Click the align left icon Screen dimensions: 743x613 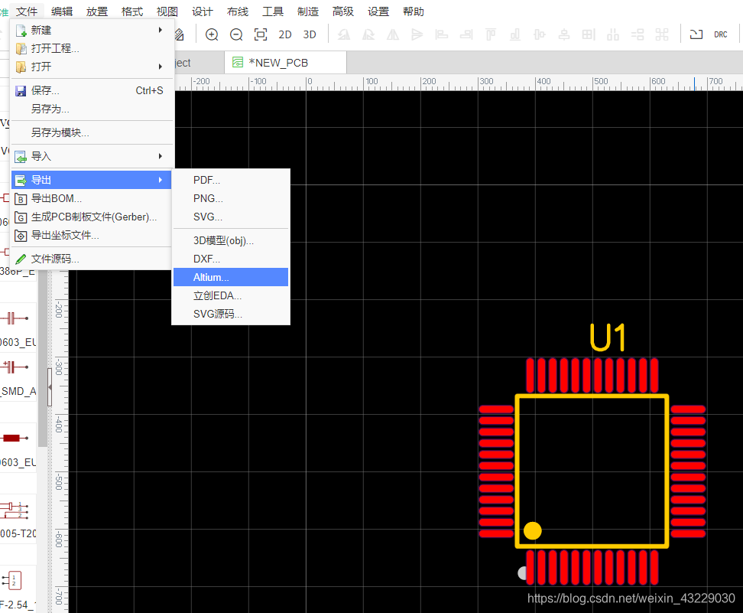[442, 34]
